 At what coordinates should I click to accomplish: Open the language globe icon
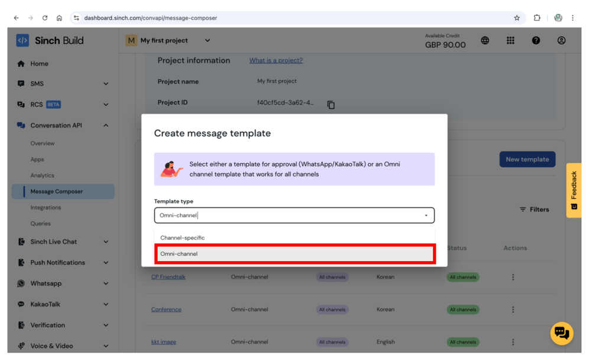coord(485,41)
